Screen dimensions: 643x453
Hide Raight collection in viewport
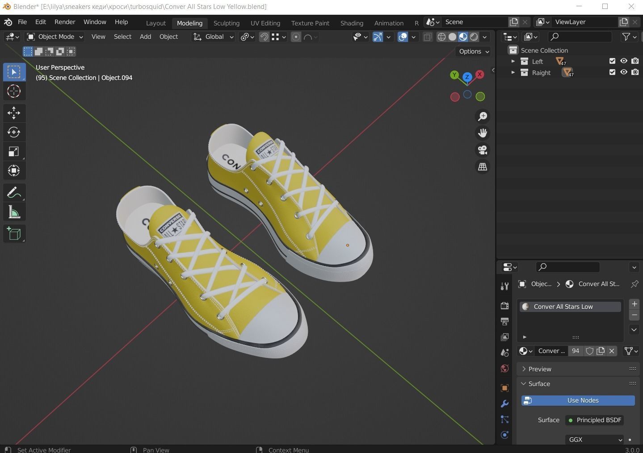tap(623, 72)
